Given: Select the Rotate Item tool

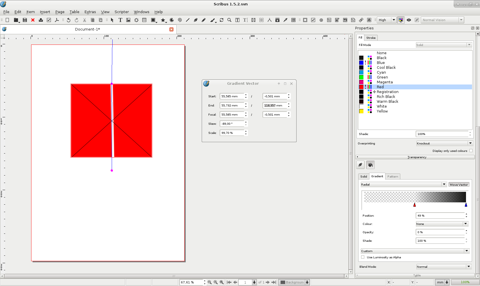Looking at the screenshot, I should point(221,20).
